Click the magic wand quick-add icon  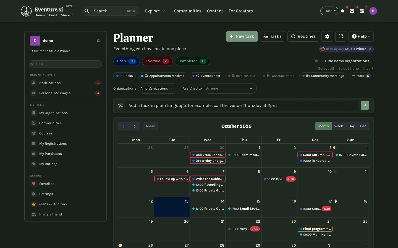pos(121,106)
